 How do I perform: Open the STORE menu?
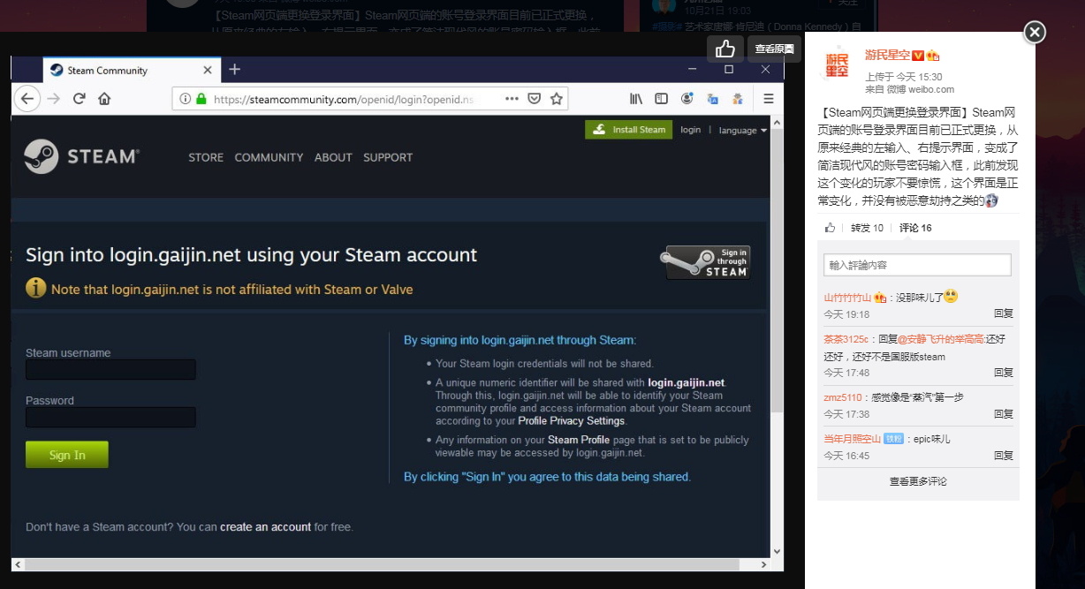tap(206, 157)
